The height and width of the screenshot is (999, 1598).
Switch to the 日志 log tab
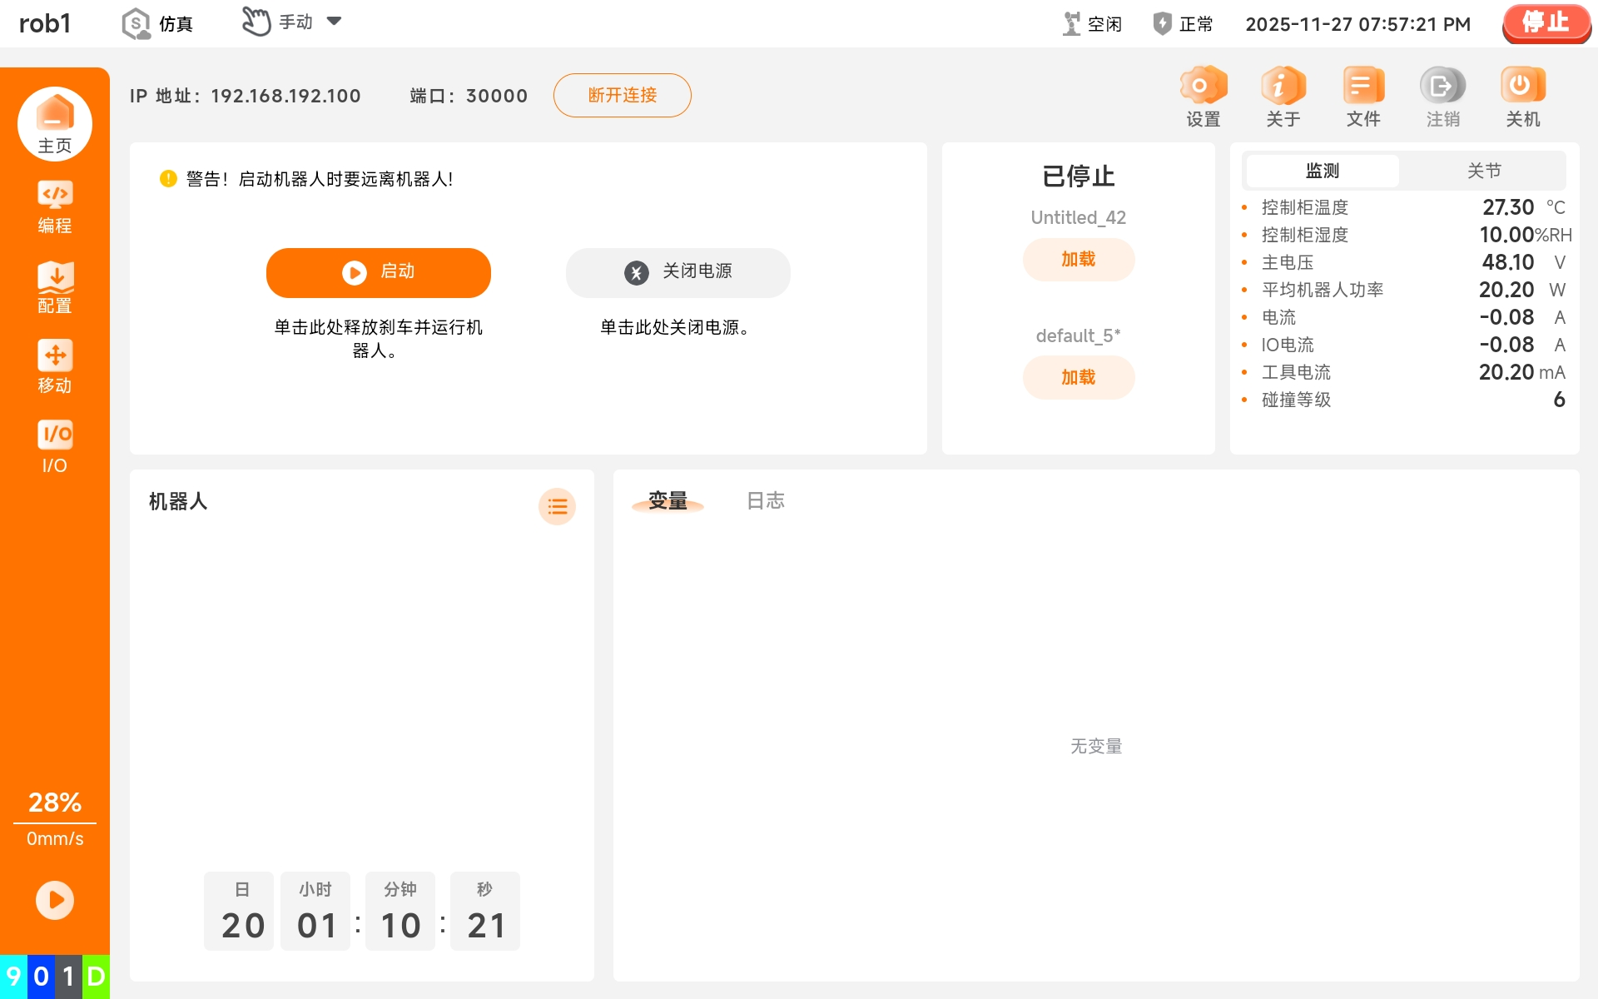coord(765,500)
